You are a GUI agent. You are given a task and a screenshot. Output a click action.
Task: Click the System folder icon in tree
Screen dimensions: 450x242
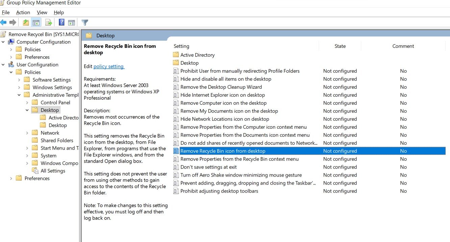point(35,155)
